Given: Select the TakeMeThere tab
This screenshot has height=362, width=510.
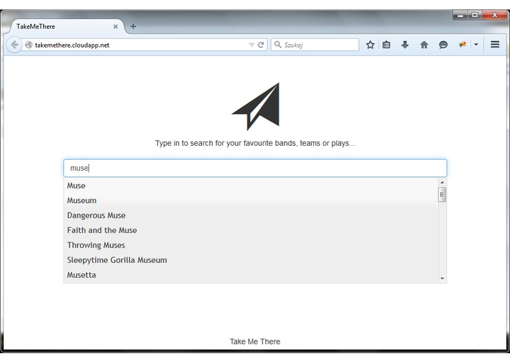Looking at the screenshot, I should coord(67,26).
